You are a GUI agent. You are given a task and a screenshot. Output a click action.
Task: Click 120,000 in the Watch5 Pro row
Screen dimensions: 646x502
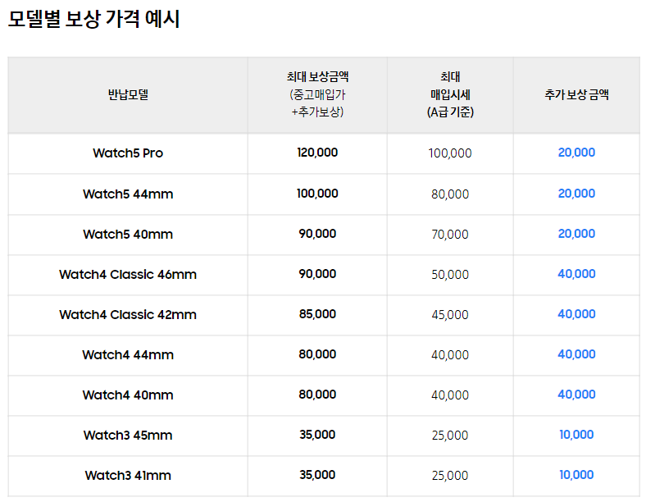coord(317,153)
